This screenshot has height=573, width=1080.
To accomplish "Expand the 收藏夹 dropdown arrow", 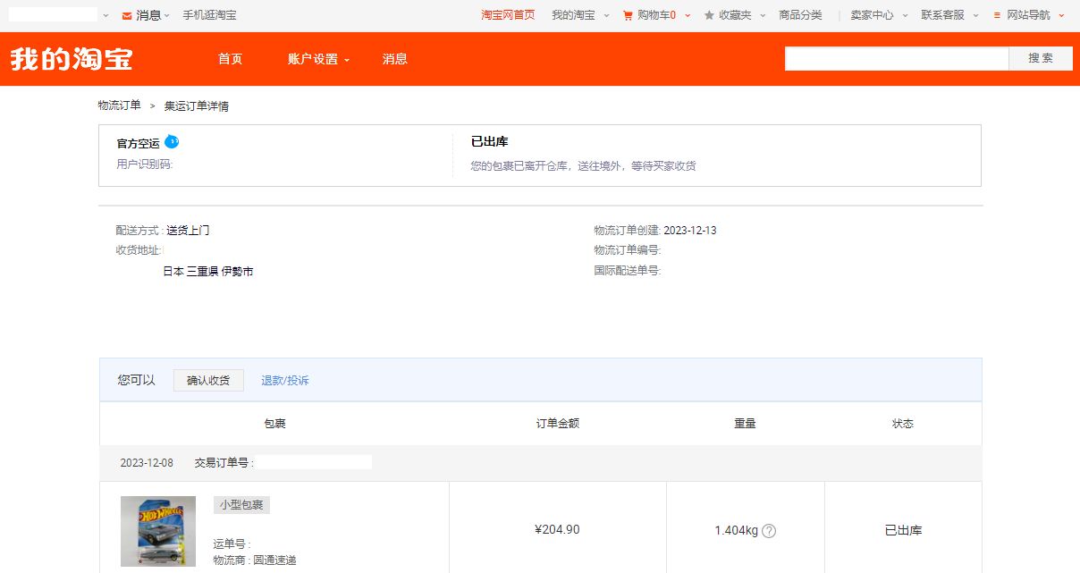I will click(x=762, y=15).
